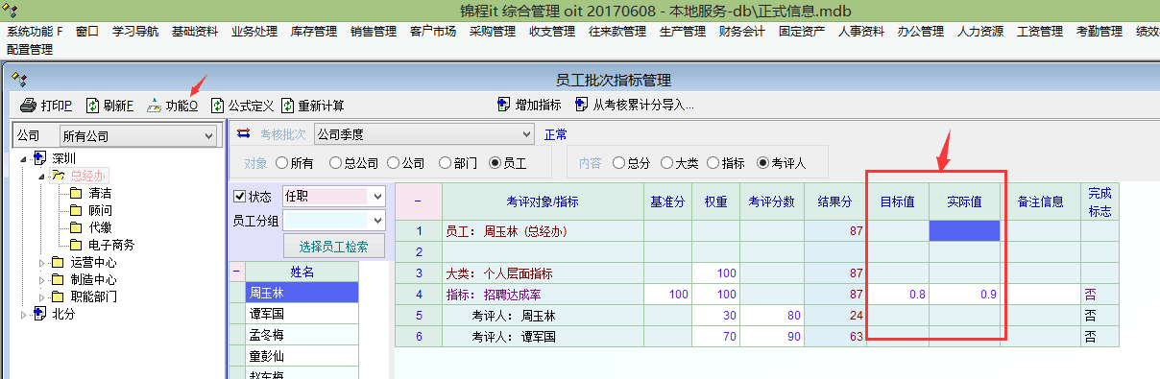
Task: Click the 公式定义 icon
Action: 217,106
